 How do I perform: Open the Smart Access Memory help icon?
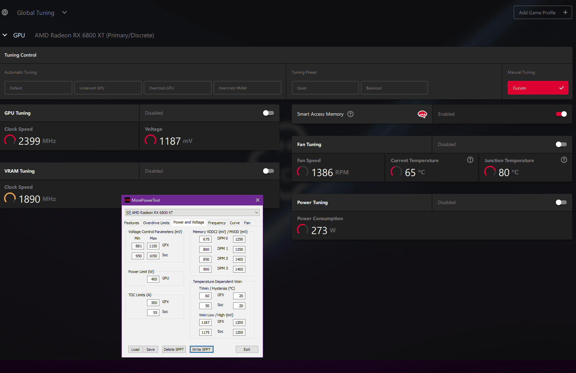(x=350, y=114)
